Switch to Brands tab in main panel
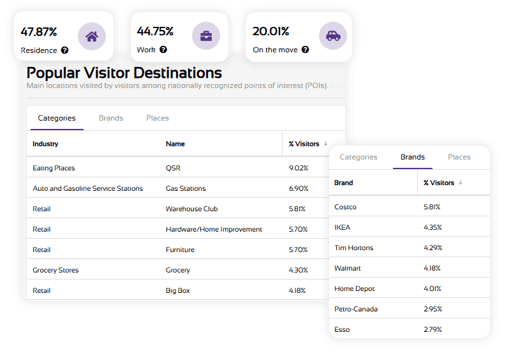Screen dimensions: 511x358 coord(111,118)
